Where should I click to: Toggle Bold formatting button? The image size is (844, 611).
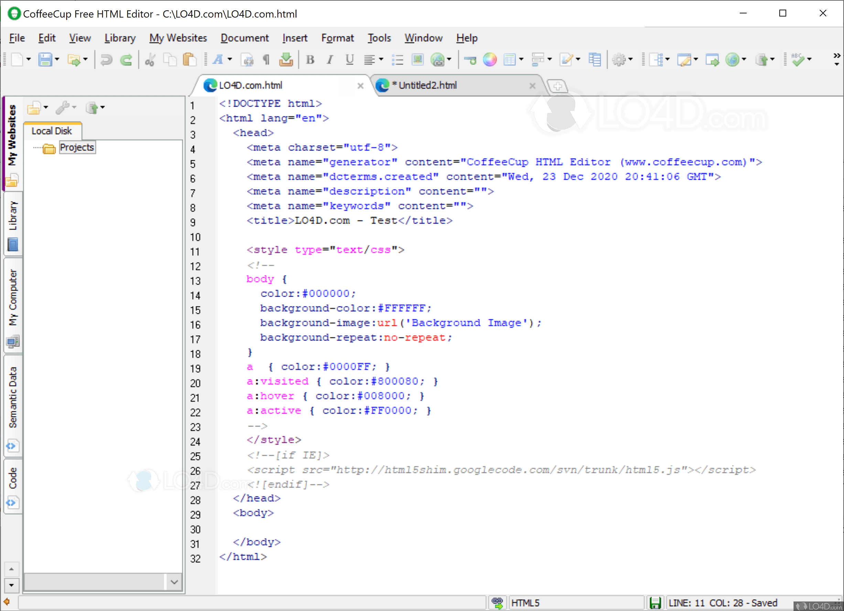tap(310, 59)
